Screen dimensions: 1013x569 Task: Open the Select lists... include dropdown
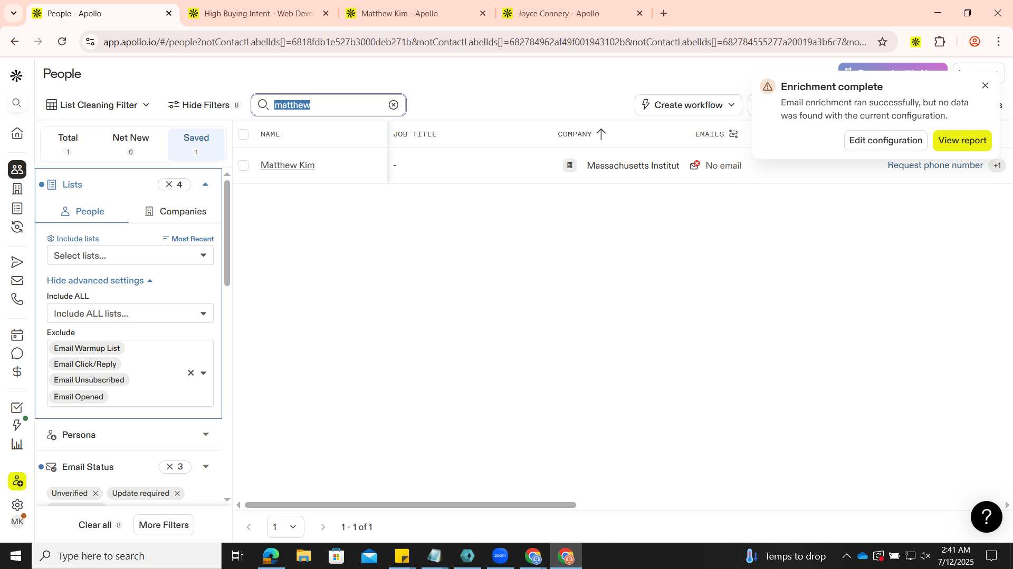130,256
